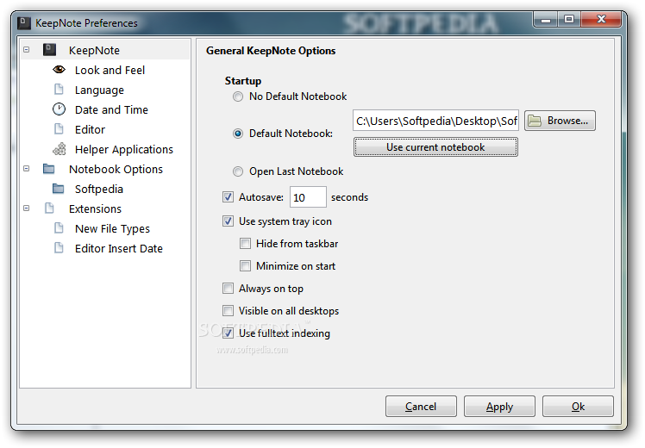The image size is (645, 448).
Task: Collapse the Notebook Options tree section
Action: (27, 169)
